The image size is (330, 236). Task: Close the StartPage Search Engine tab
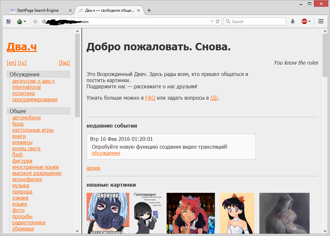pyautogui.click(x=70, y=10)
